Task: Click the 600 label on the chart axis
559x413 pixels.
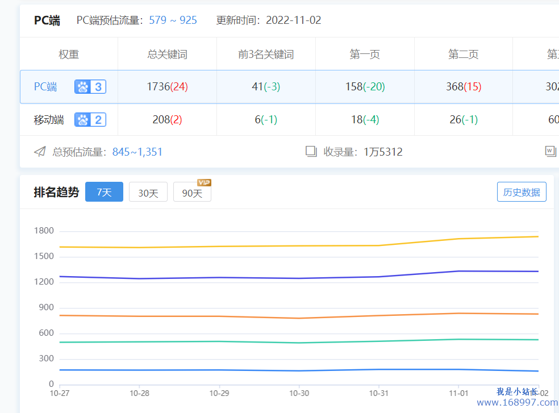Action: [x=47, y=333]
